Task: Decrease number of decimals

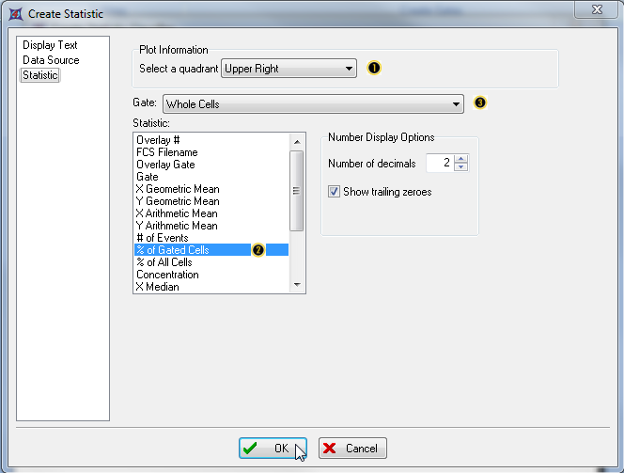Action: 460,167
